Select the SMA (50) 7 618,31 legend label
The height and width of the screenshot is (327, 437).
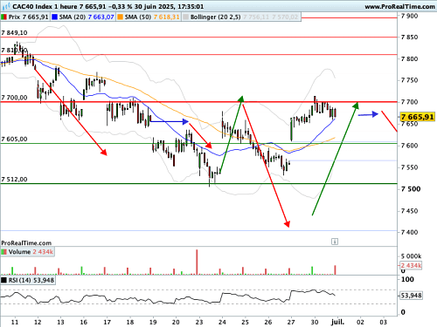point(152,17)
